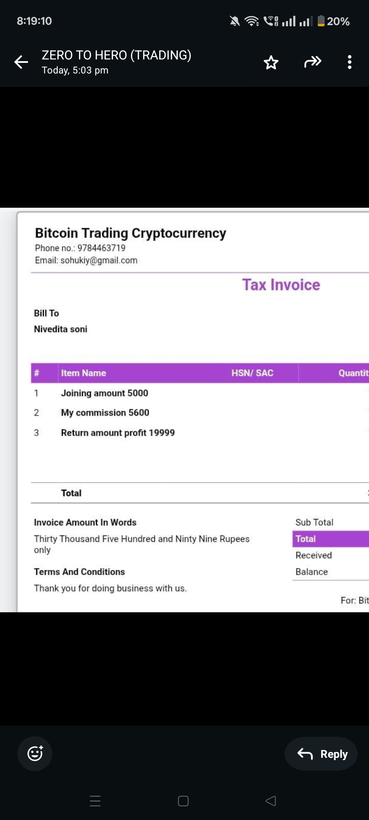Image resolution: width=369 pixels, height=820 pixels.
Task: Star this image message
Action: pyautogui.click(x=271, y=63)
